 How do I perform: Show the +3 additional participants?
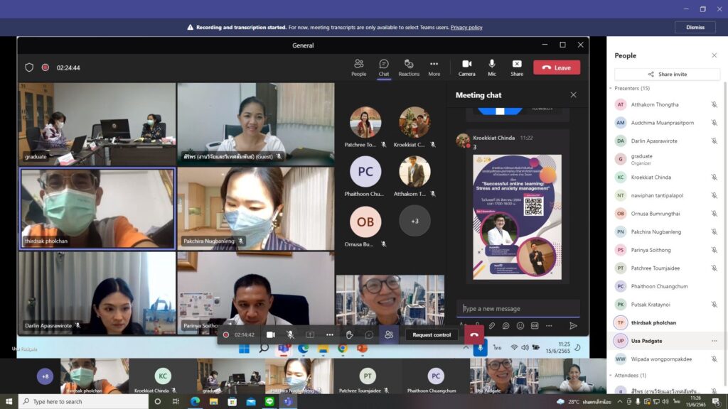(x=414, y=222)
